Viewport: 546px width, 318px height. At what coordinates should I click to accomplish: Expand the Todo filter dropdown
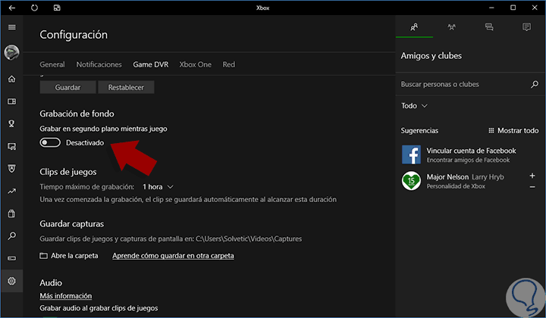[414, 106]
